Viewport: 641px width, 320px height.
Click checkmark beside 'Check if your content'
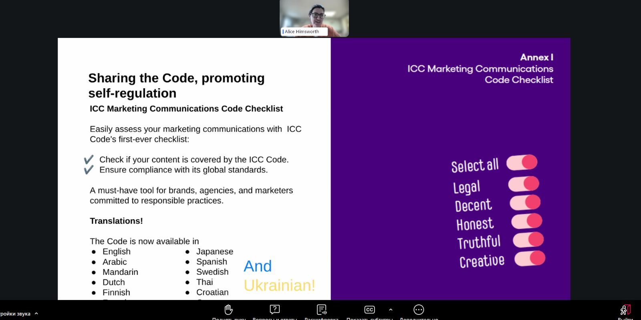tap(89, 160)
